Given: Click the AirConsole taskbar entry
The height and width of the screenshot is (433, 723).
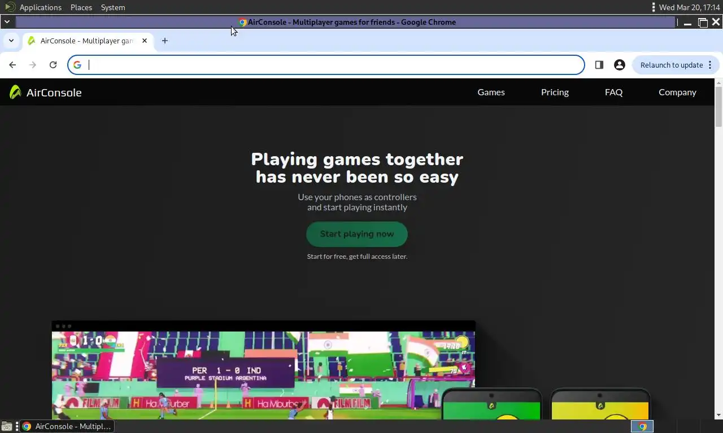Looking at the screenshot, I should [67, 426].
